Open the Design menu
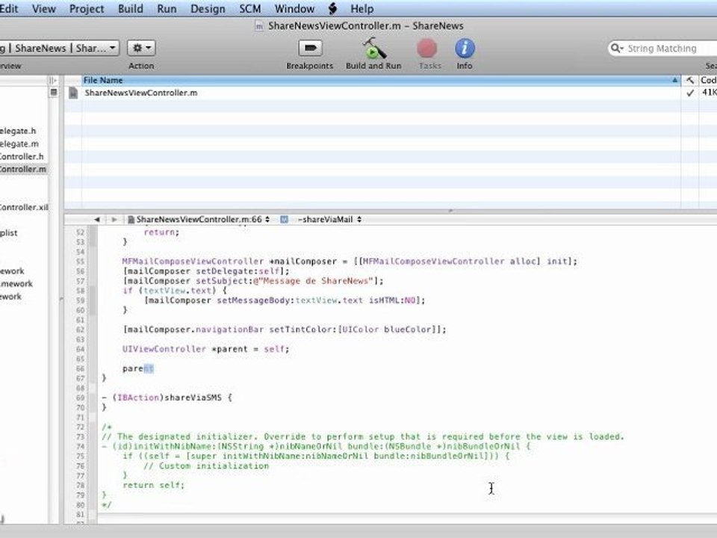Screen dimensions: 717x538 pyautogui.click(x=208, y=9)
